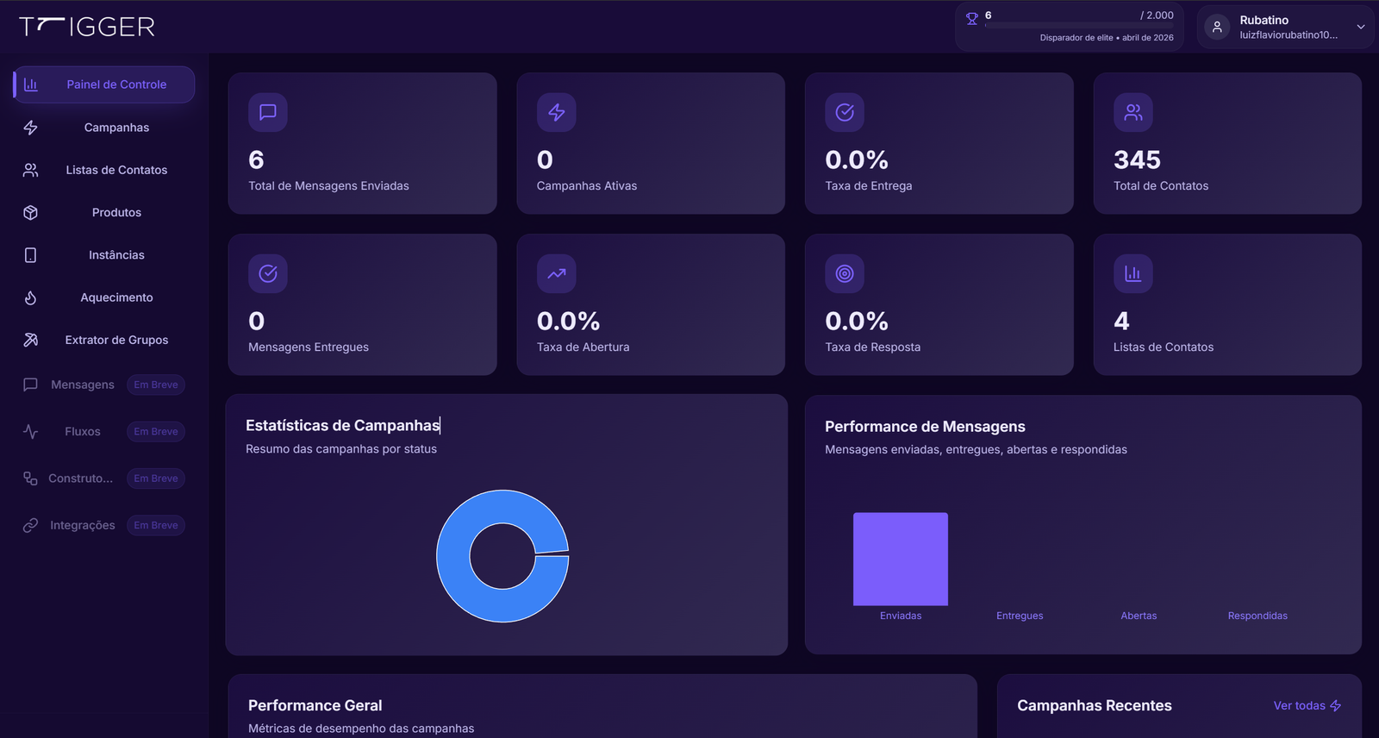Click the trophy icon in the top bar
The image size is (1379, 738).
(972, 18)
